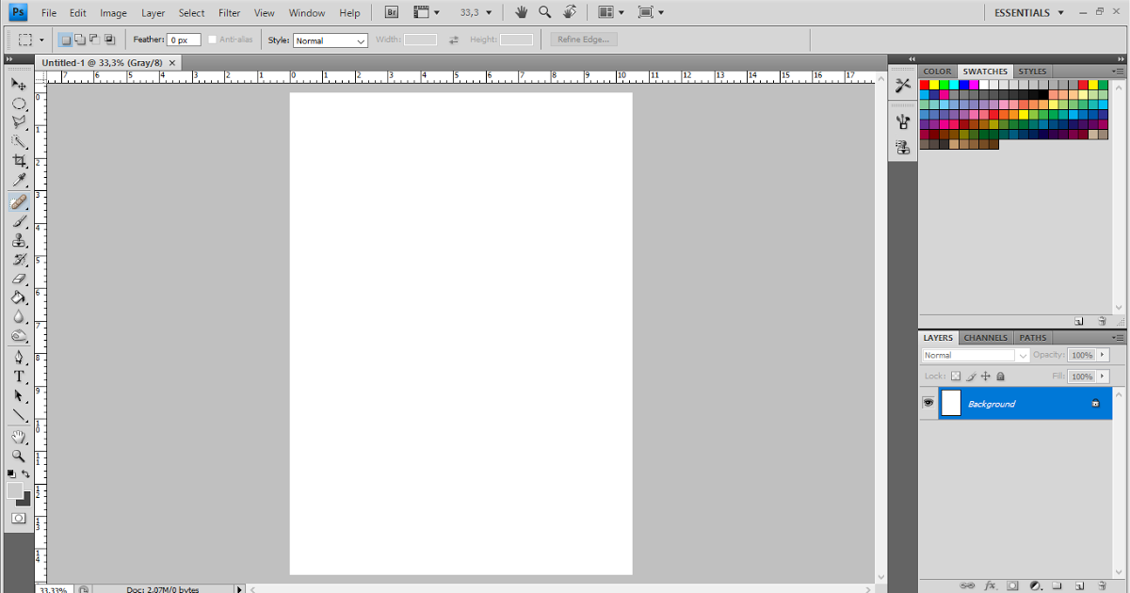This screenshot has width=1130, height=593.
Task: Select the Blur tool
Action: (x=18, y=317)
